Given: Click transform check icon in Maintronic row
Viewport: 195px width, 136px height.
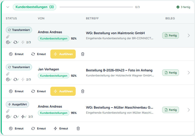Looking at the screenshot, I should click(x=16, y=42).
